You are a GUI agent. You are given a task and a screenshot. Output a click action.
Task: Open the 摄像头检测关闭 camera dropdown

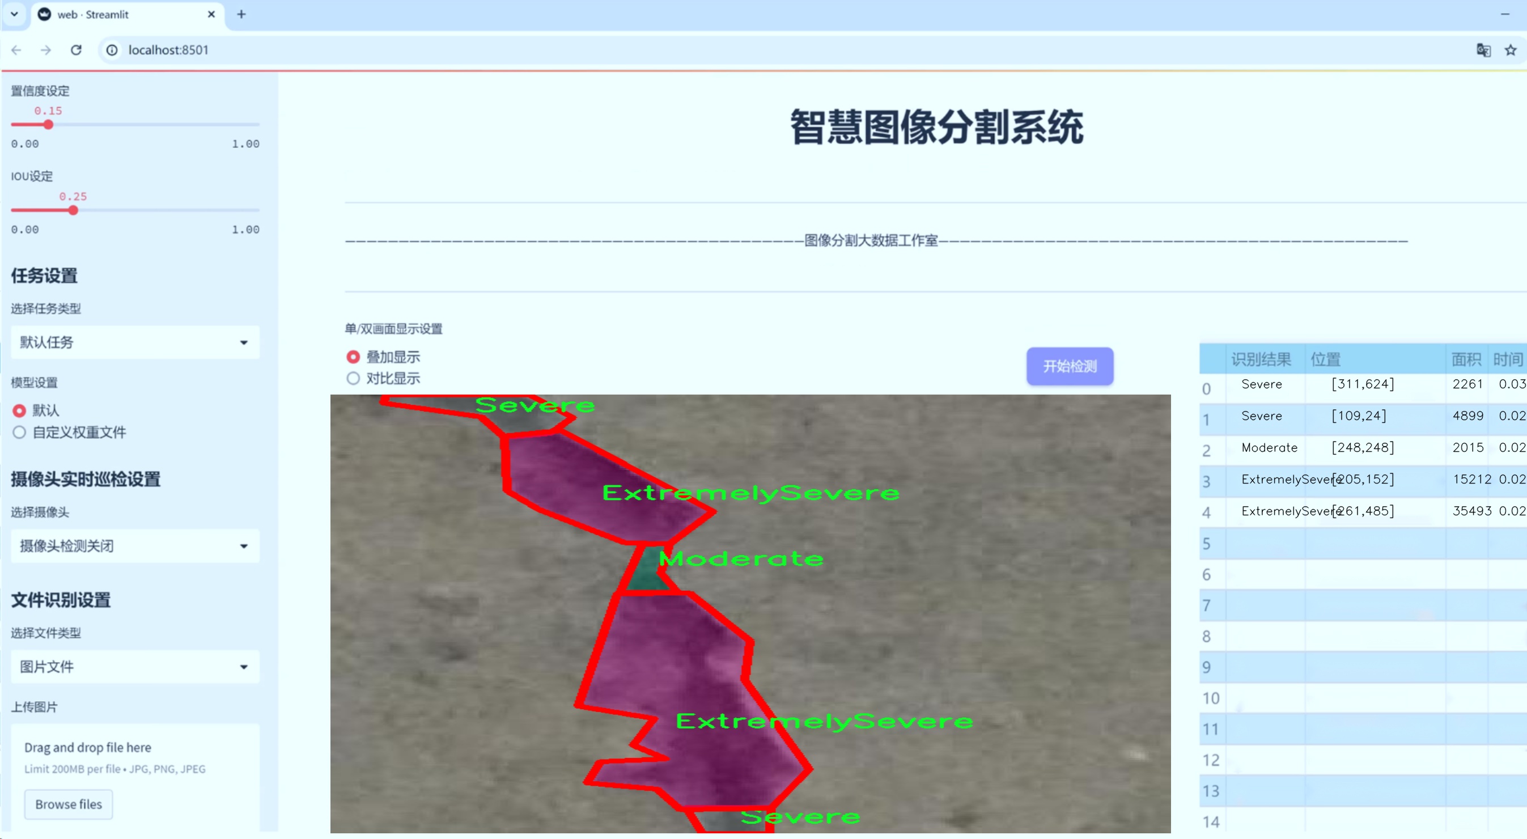(135, 545)
